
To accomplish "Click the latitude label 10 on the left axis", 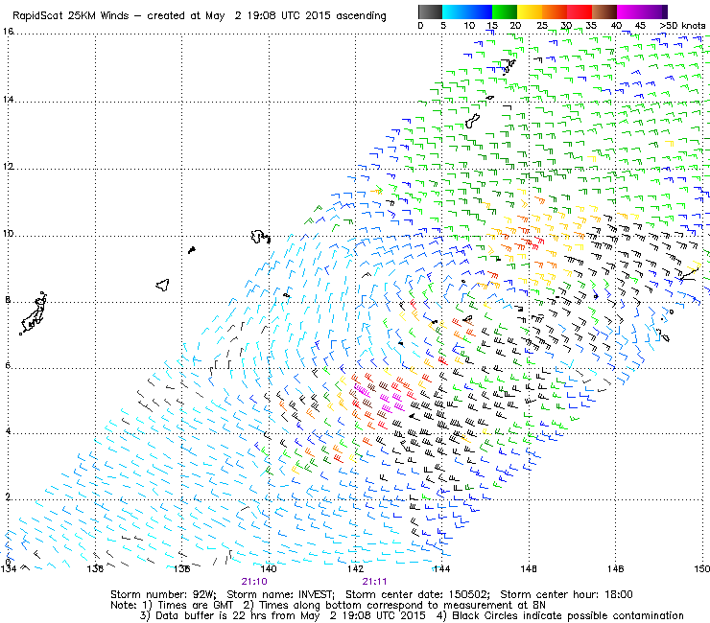I will pos(8,234).
